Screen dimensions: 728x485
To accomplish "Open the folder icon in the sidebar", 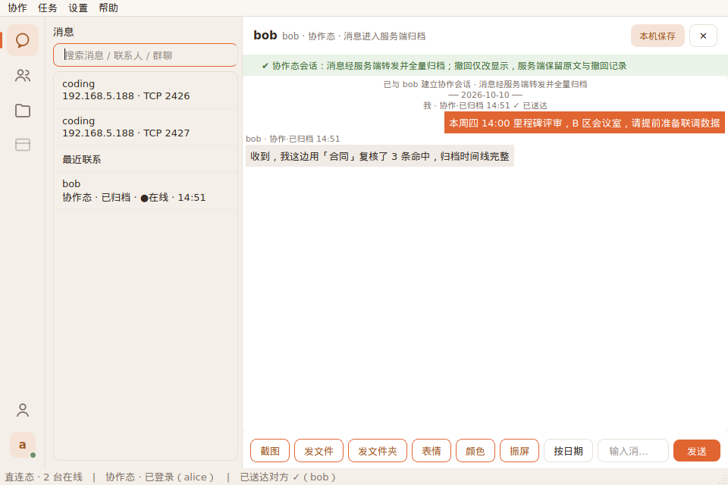I will 22,111.
